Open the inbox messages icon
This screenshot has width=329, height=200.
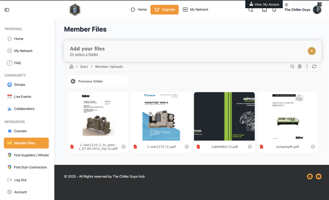pos(264,10)
